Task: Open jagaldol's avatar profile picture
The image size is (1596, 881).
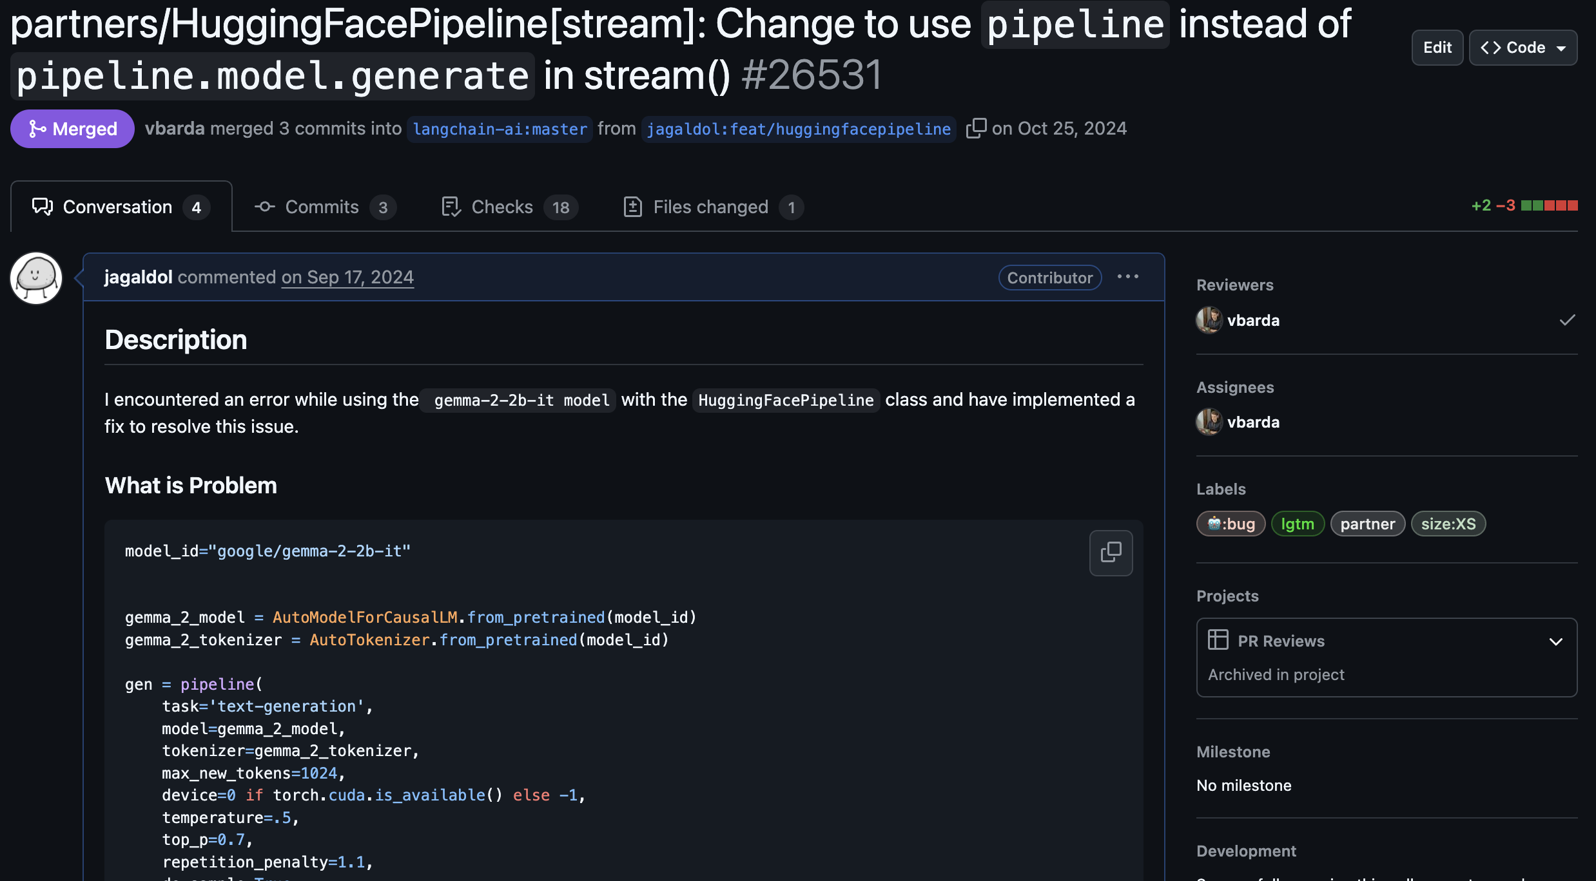Action: pyautogui.click(x=36, y=278)
